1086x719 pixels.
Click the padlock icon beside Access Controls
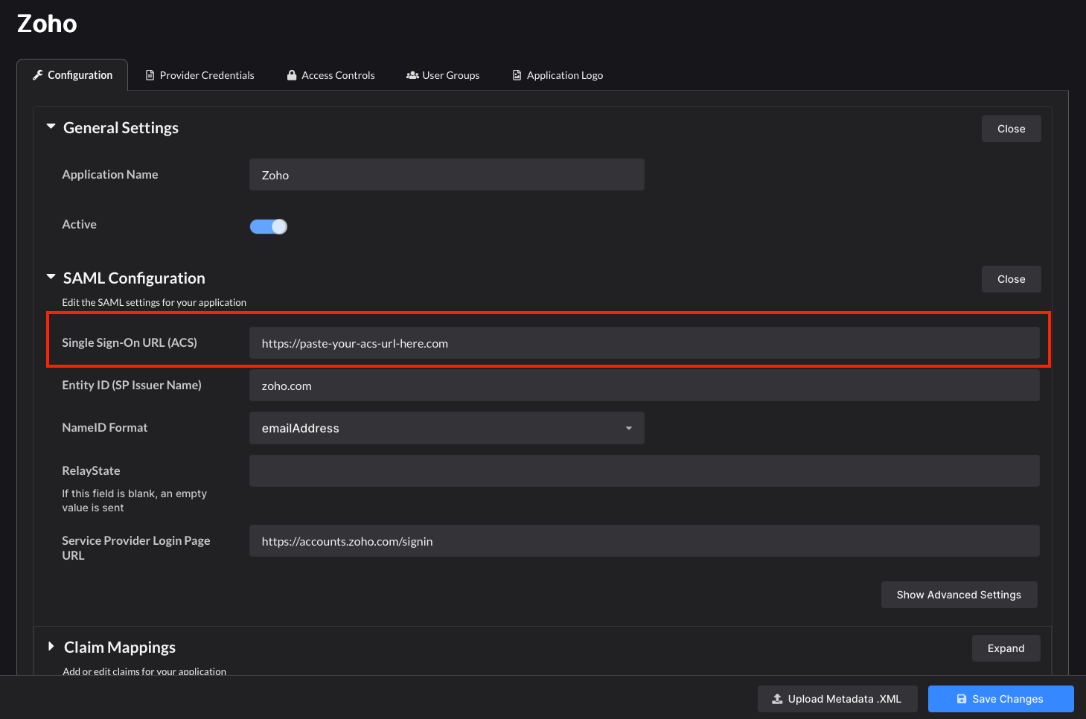(292, 75)
